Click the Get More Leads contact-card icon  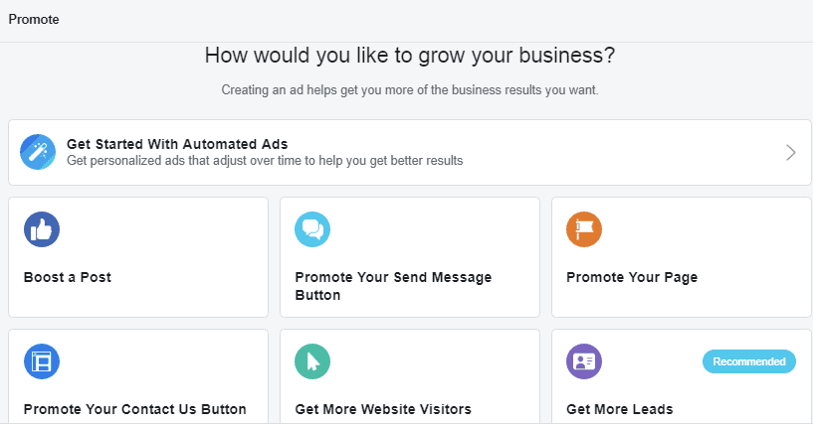pyautogui.click(x=584, y=361)
